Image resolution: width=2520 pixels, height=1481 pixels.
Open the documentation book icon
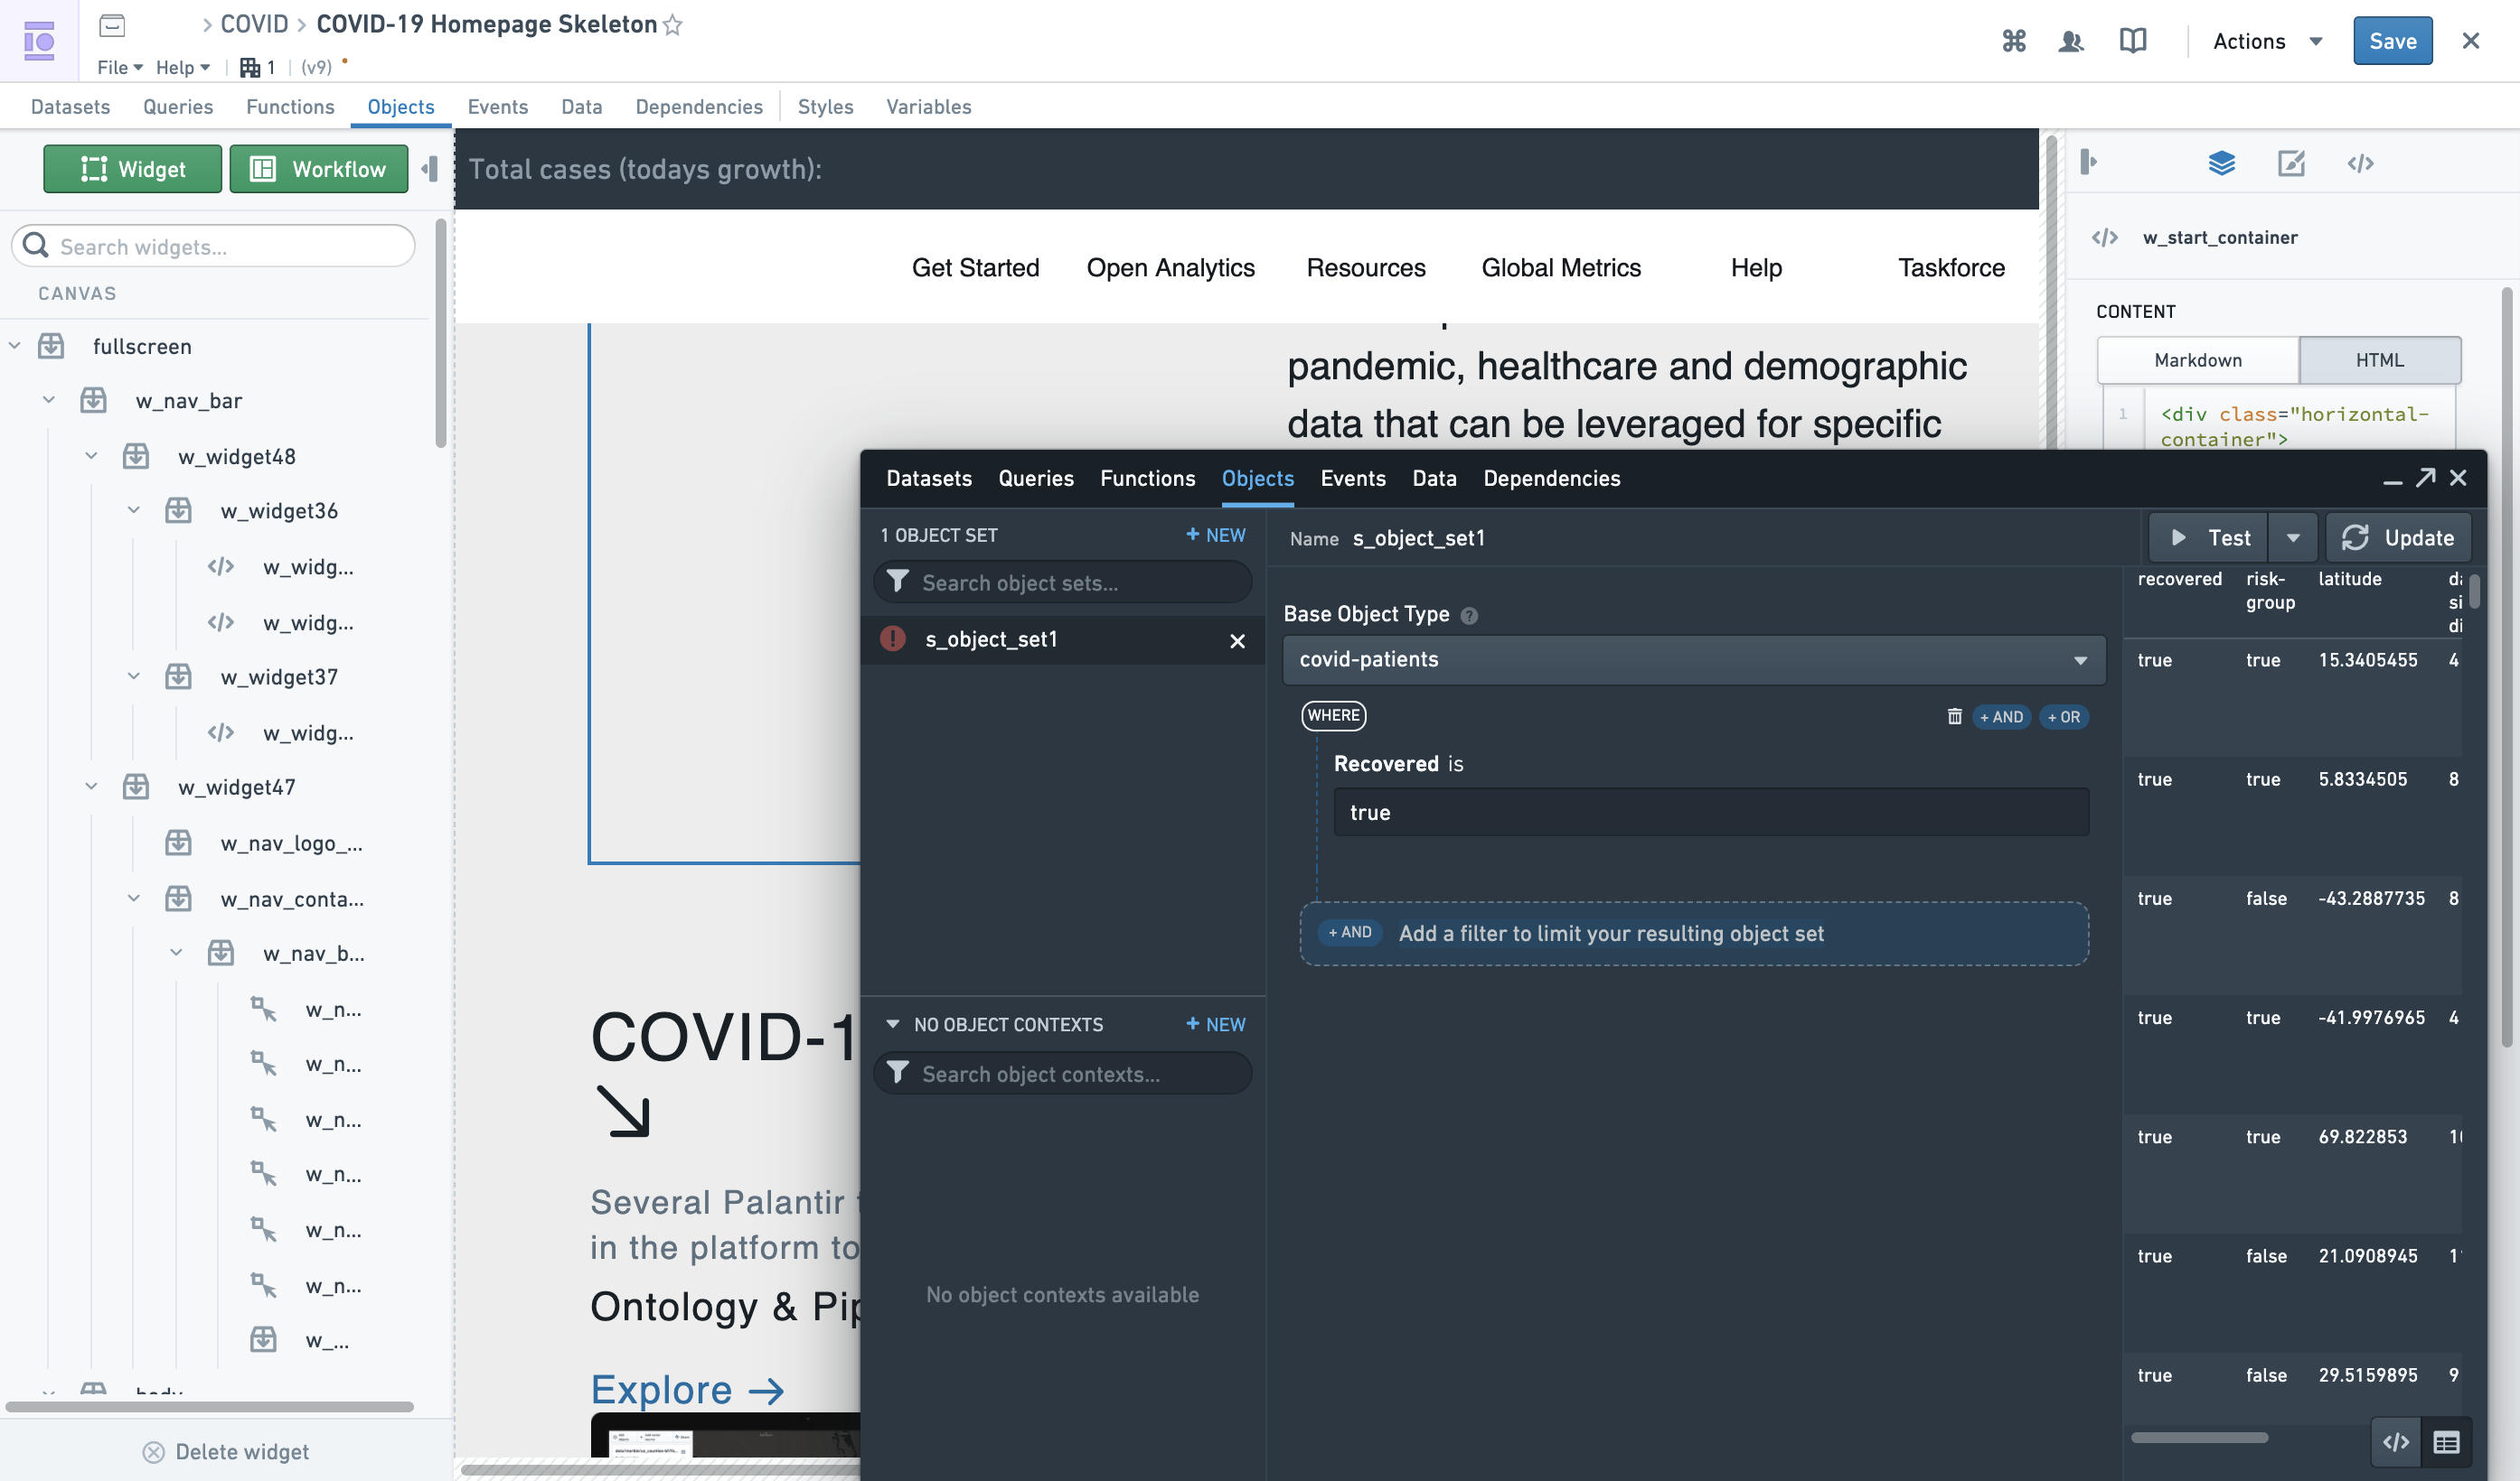pos(2132,41)
